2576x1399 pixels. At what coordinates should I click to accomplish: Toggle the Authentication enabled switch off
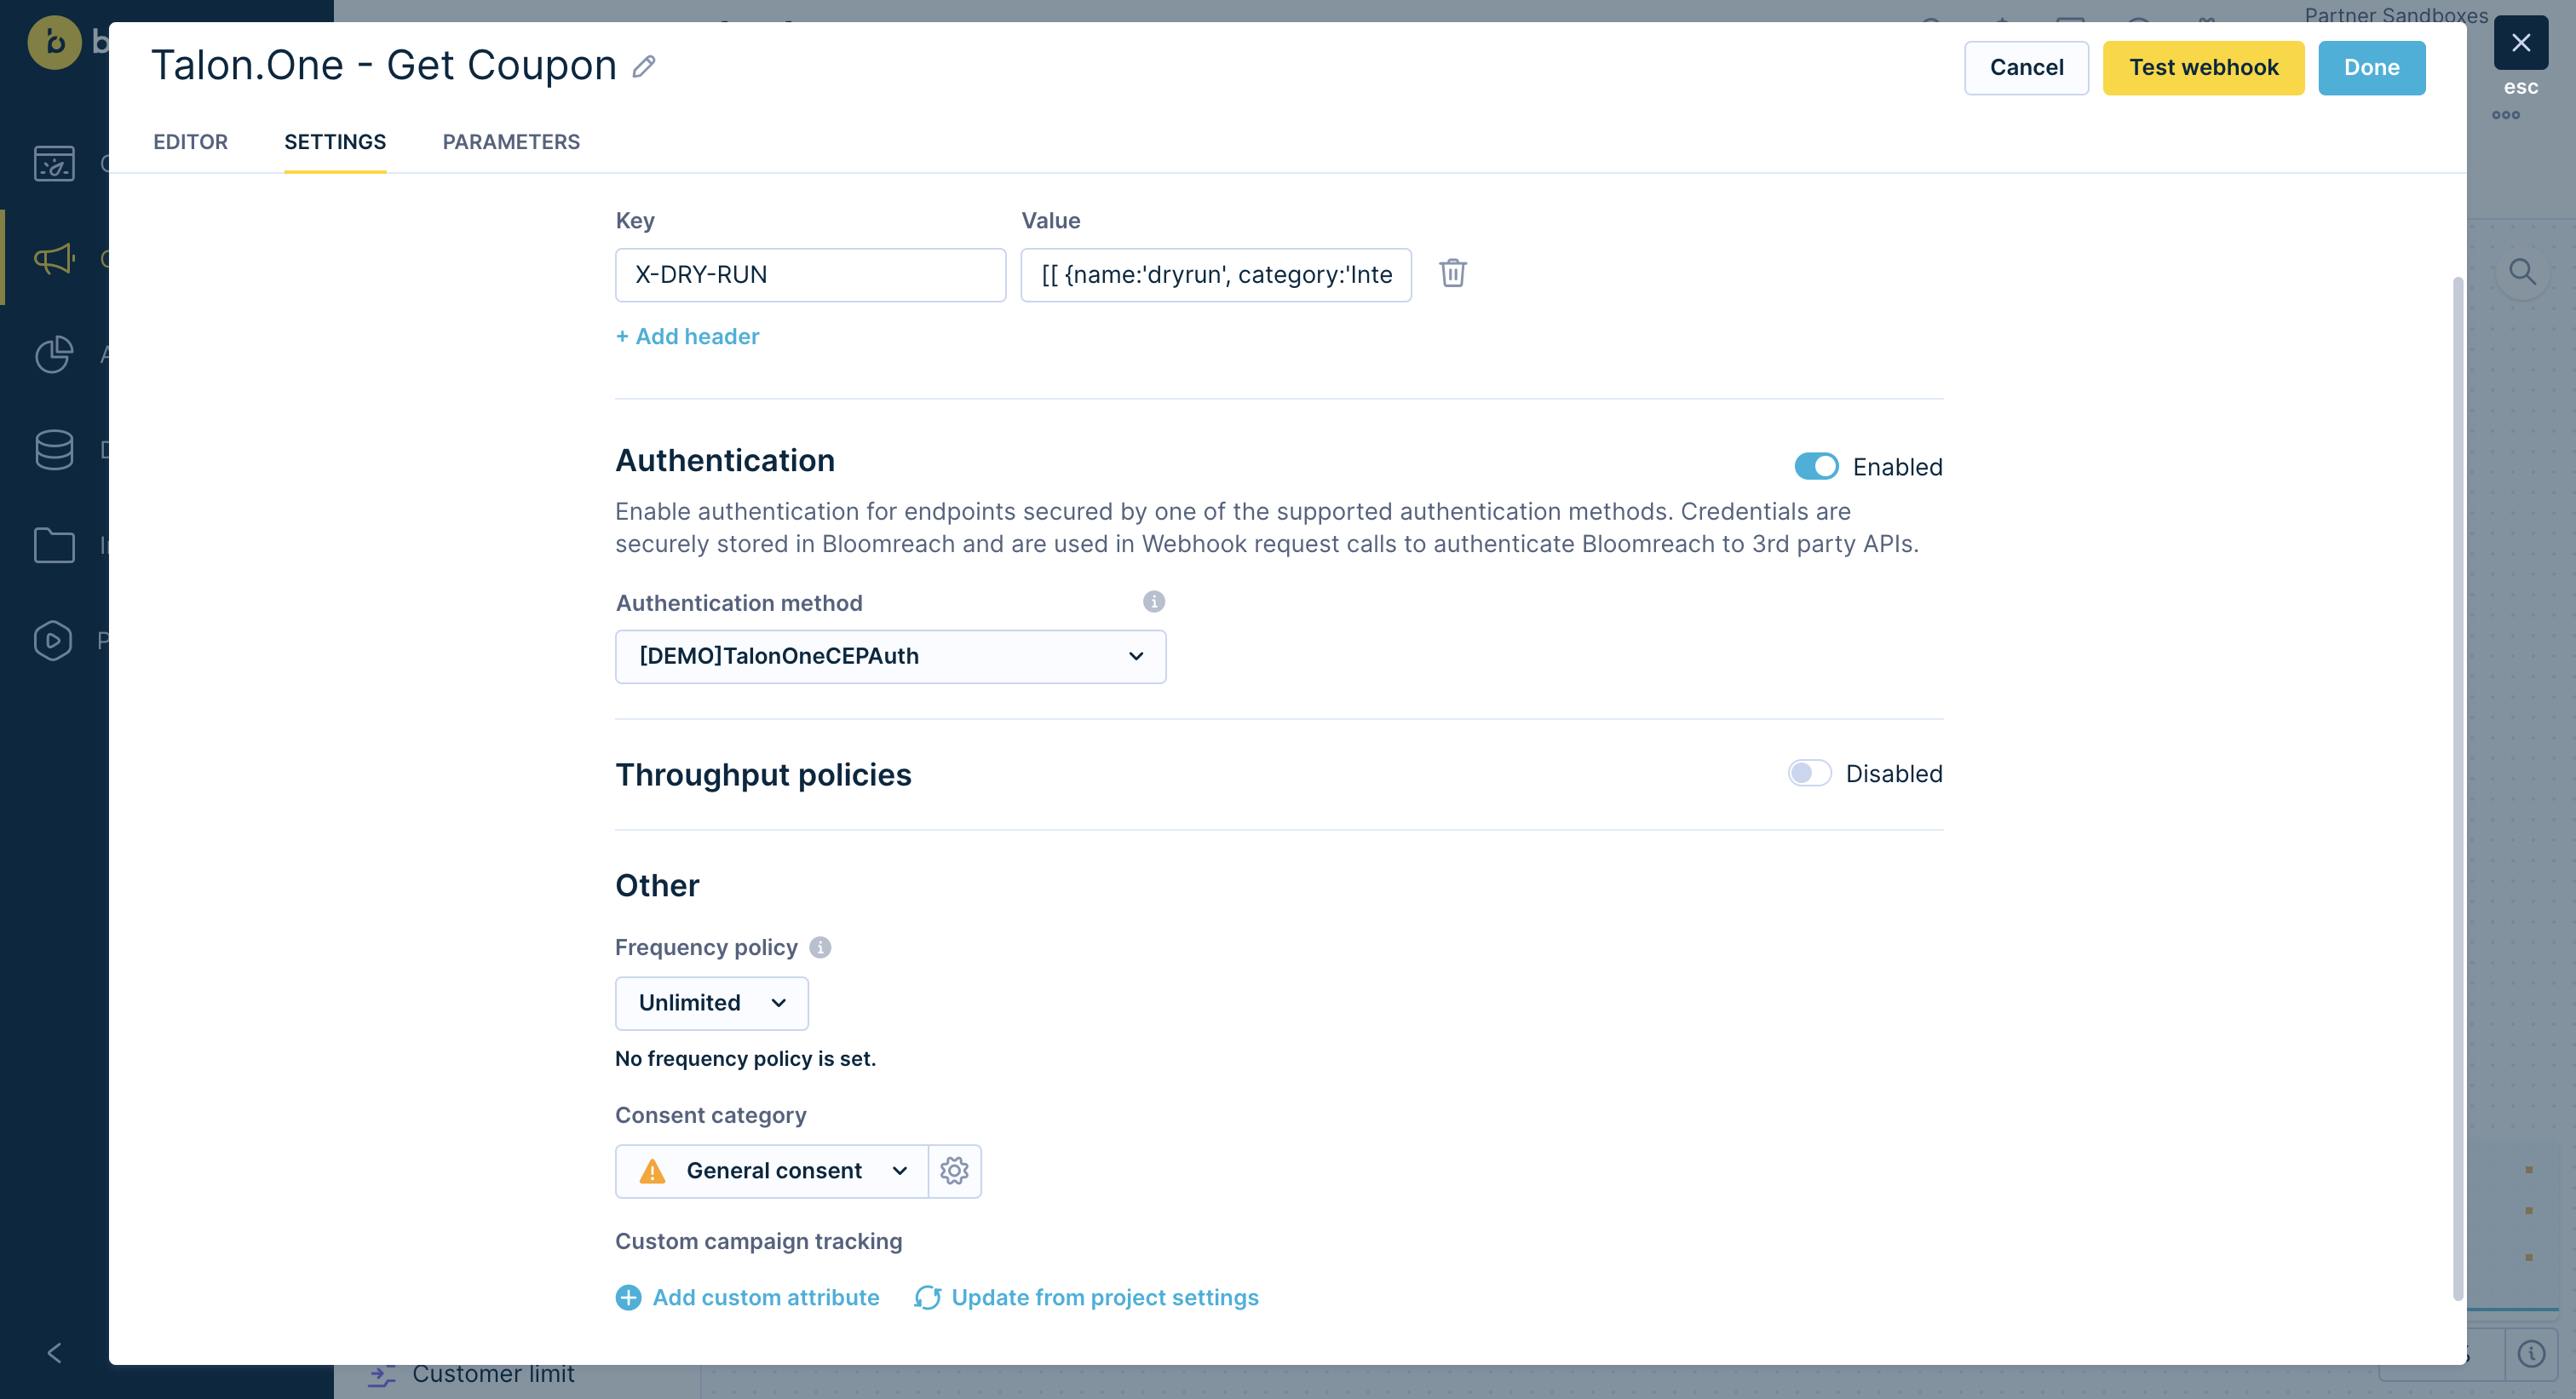pos(1815,465)
